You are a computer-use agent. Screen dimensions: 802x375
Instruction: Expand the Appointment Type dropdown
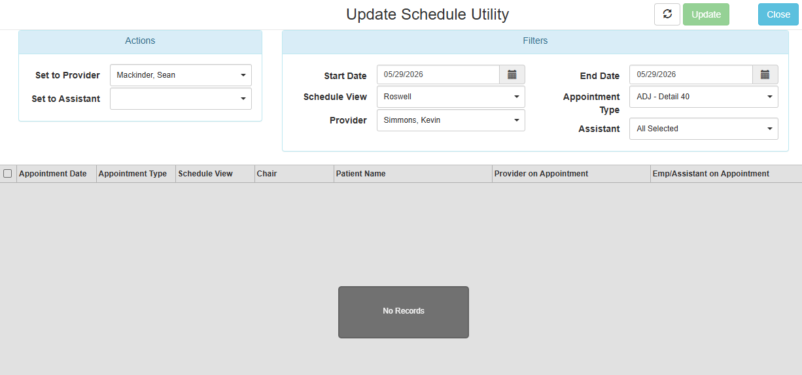tap(704, 97)
